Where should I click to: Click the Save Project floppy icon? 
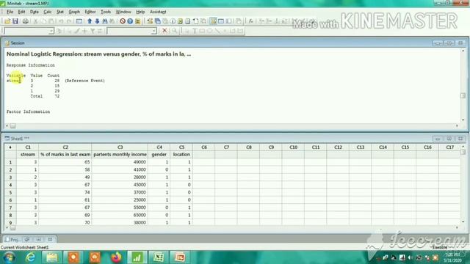[15, 21]
